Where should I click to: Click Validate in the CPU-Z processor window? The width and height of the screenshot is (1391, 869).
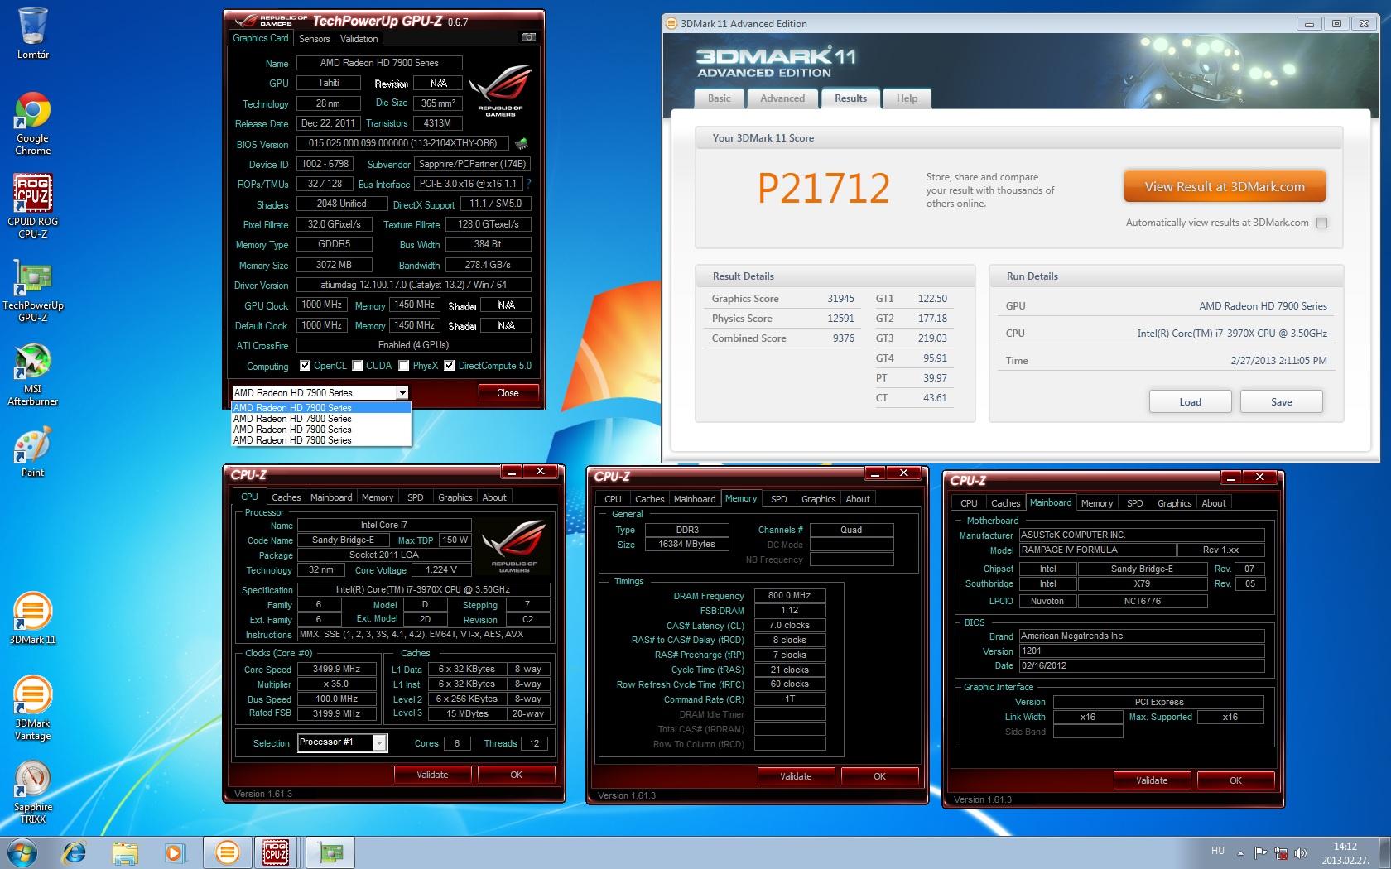point(432,775)
